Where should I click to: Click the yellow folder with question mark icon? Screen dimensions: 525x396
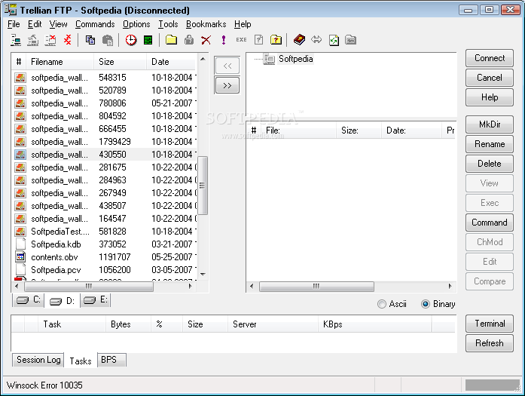coord(276,40)
